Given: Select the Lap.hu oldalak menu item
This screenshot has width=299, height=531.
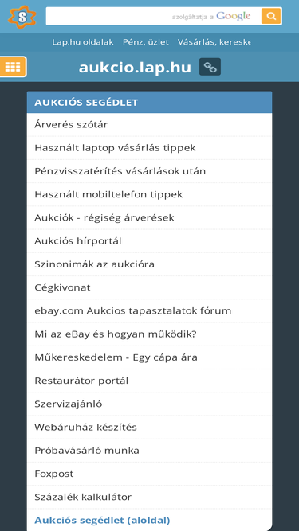Looking at the screenshot, I should click(x=83, y=42).
